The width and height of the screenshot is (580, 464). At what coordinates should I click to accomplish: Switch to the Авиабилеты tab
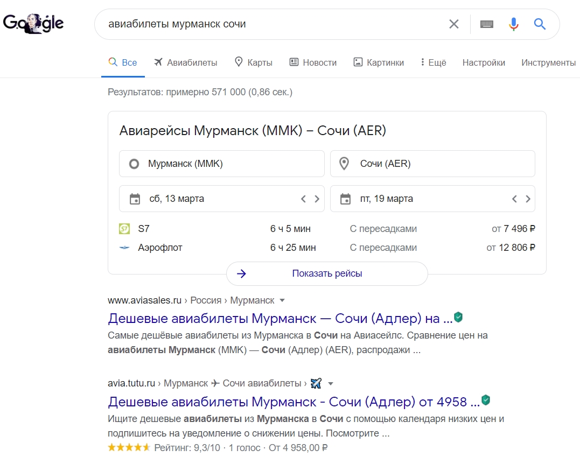click(186, 62)
